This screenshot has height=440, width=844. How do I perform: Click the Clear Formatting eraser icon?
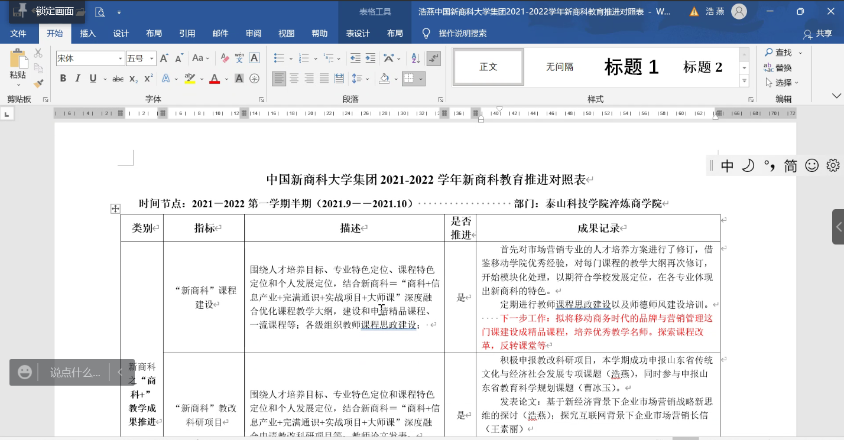(225, 58)
